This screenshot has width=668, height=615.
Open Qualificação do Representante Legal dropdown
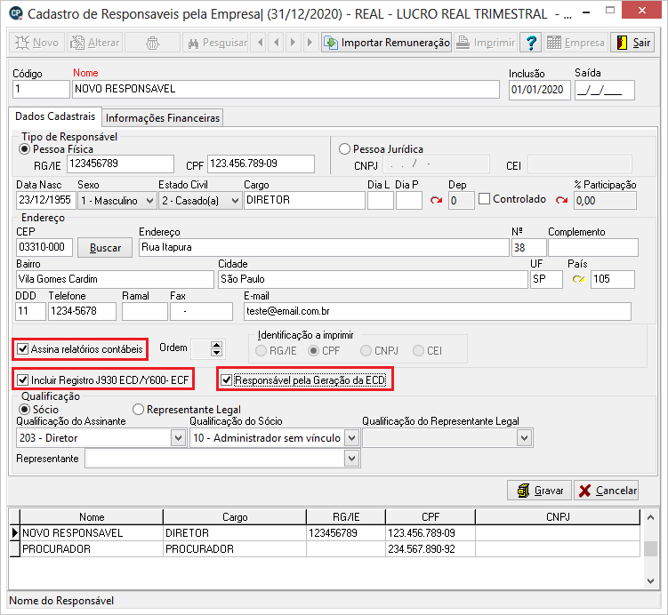pos(524,438)
